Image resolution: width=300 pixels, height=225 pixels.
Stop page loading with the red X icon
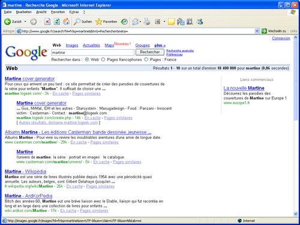47,22
